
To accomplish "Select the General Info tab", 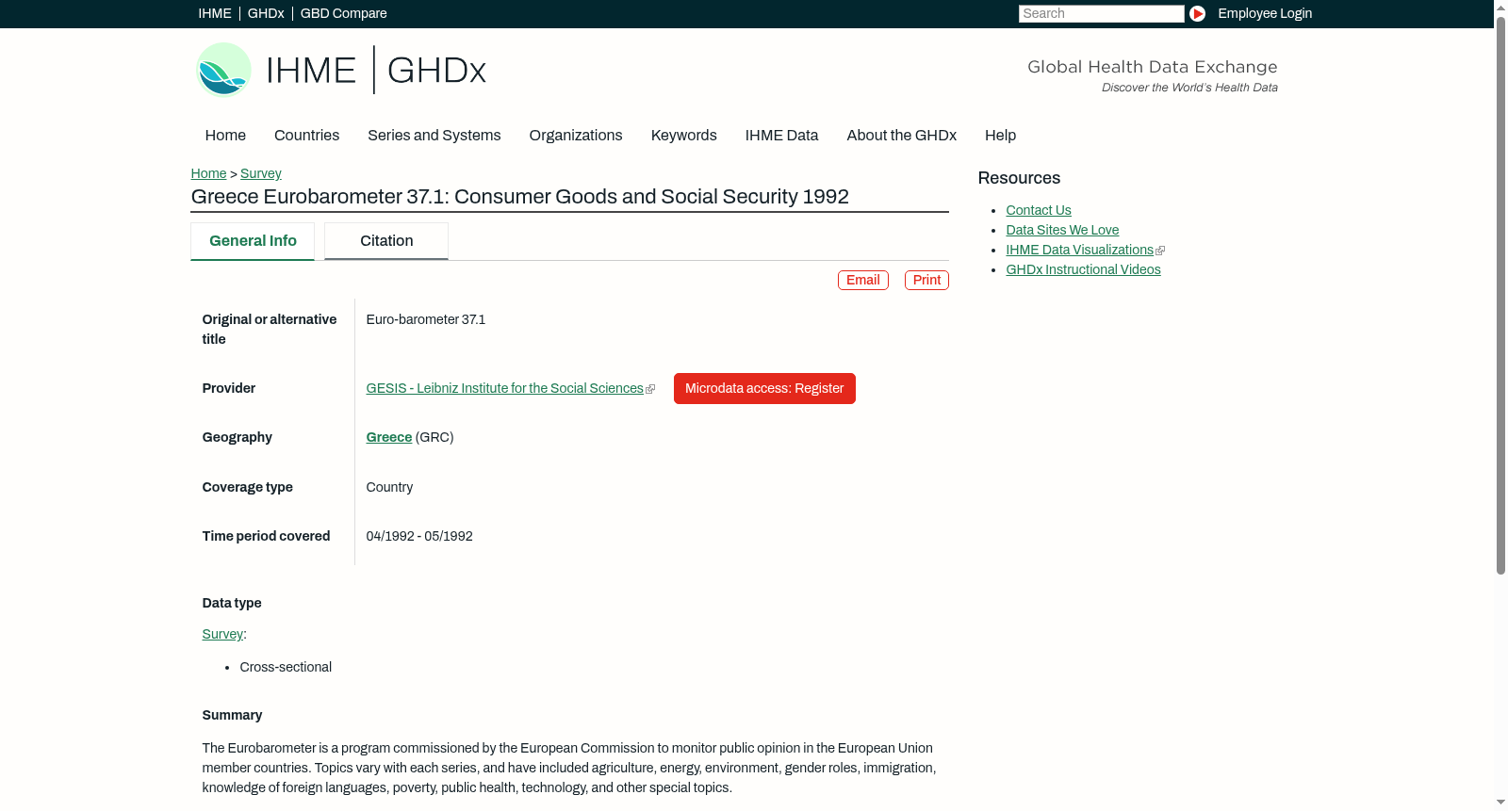I will tap(253, 241).
